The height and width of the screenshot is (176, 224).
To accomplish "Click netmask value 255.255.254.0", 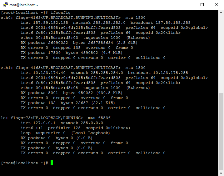I will (107, 73).
